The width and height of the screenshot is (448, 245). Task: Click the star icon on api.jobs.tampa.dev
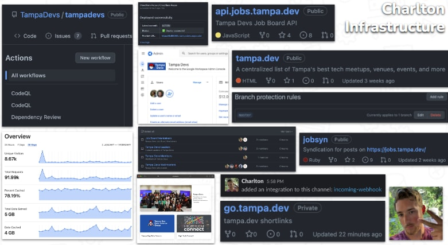click(x=281, y=36)
